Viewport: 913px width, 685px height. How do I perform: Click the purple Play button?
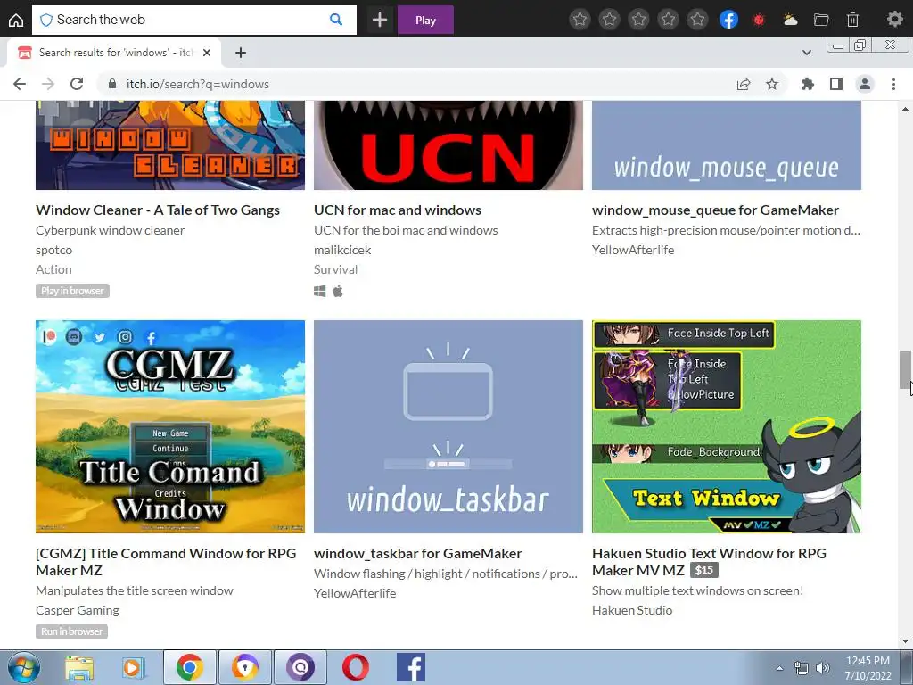(425, 20)
